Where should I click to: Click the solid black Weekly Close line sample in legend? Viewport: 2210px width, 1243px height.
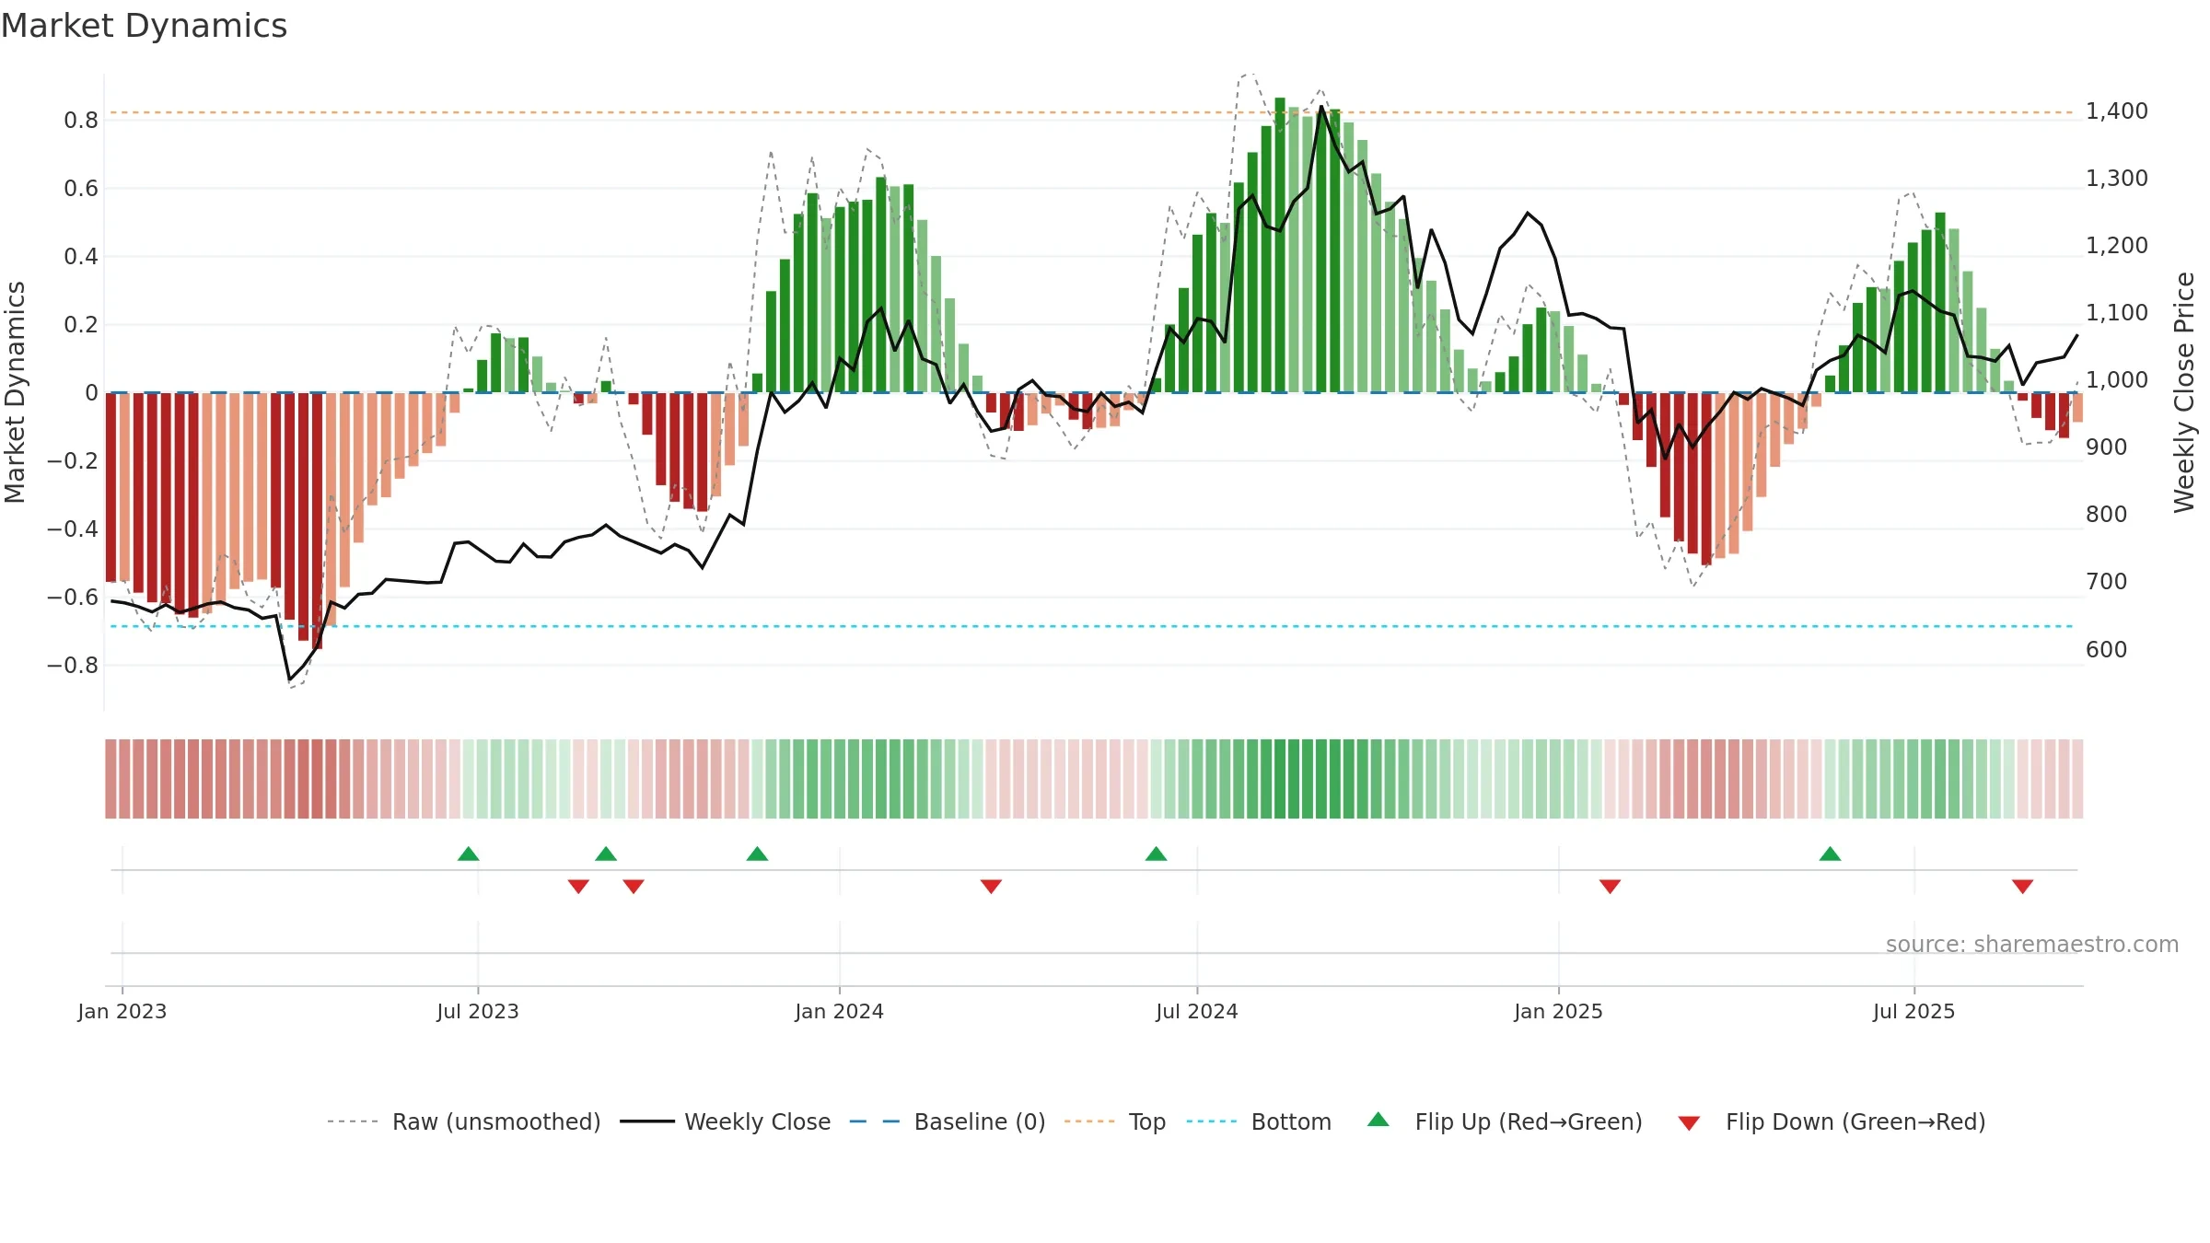pyautogui.click(x=646, y=1121)
